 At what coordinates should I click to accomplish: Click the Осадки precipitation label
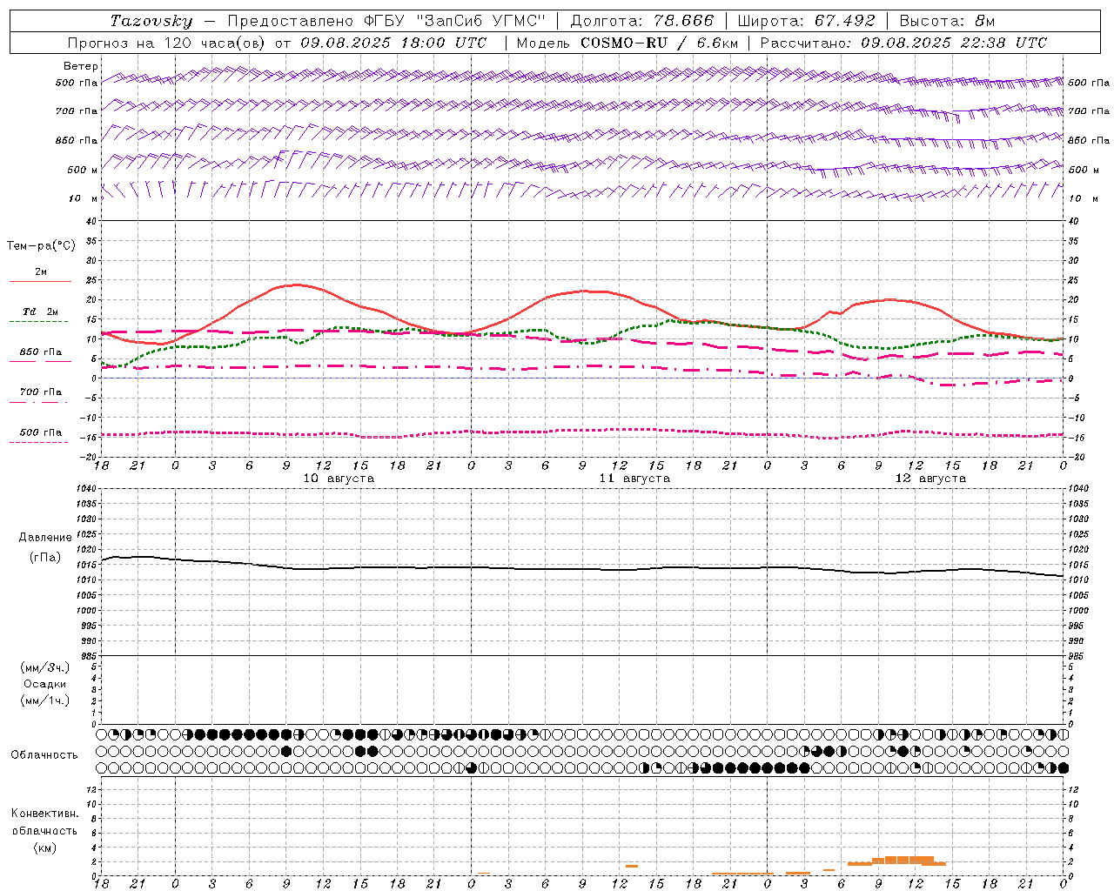[45, 684]
